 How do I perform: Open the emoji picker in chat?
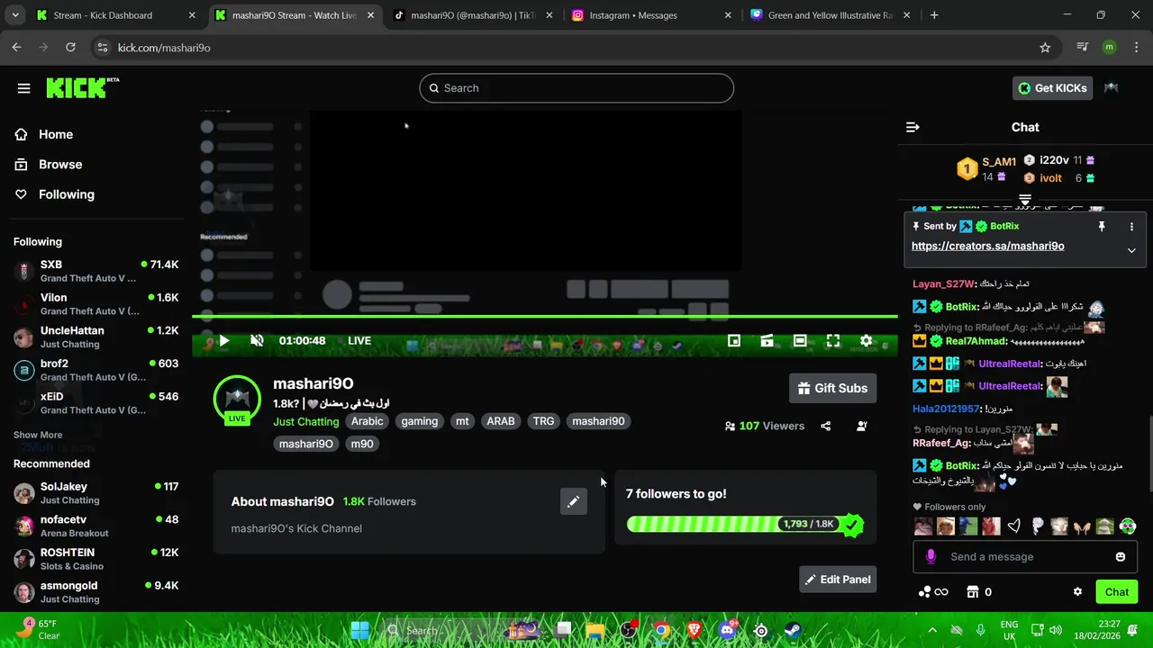[1121, 557]
